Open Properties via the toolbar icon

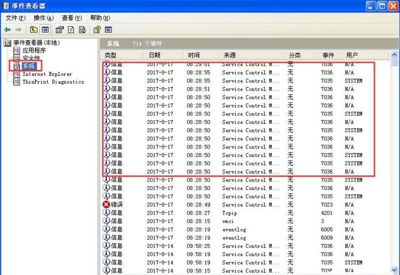(59, 30)
